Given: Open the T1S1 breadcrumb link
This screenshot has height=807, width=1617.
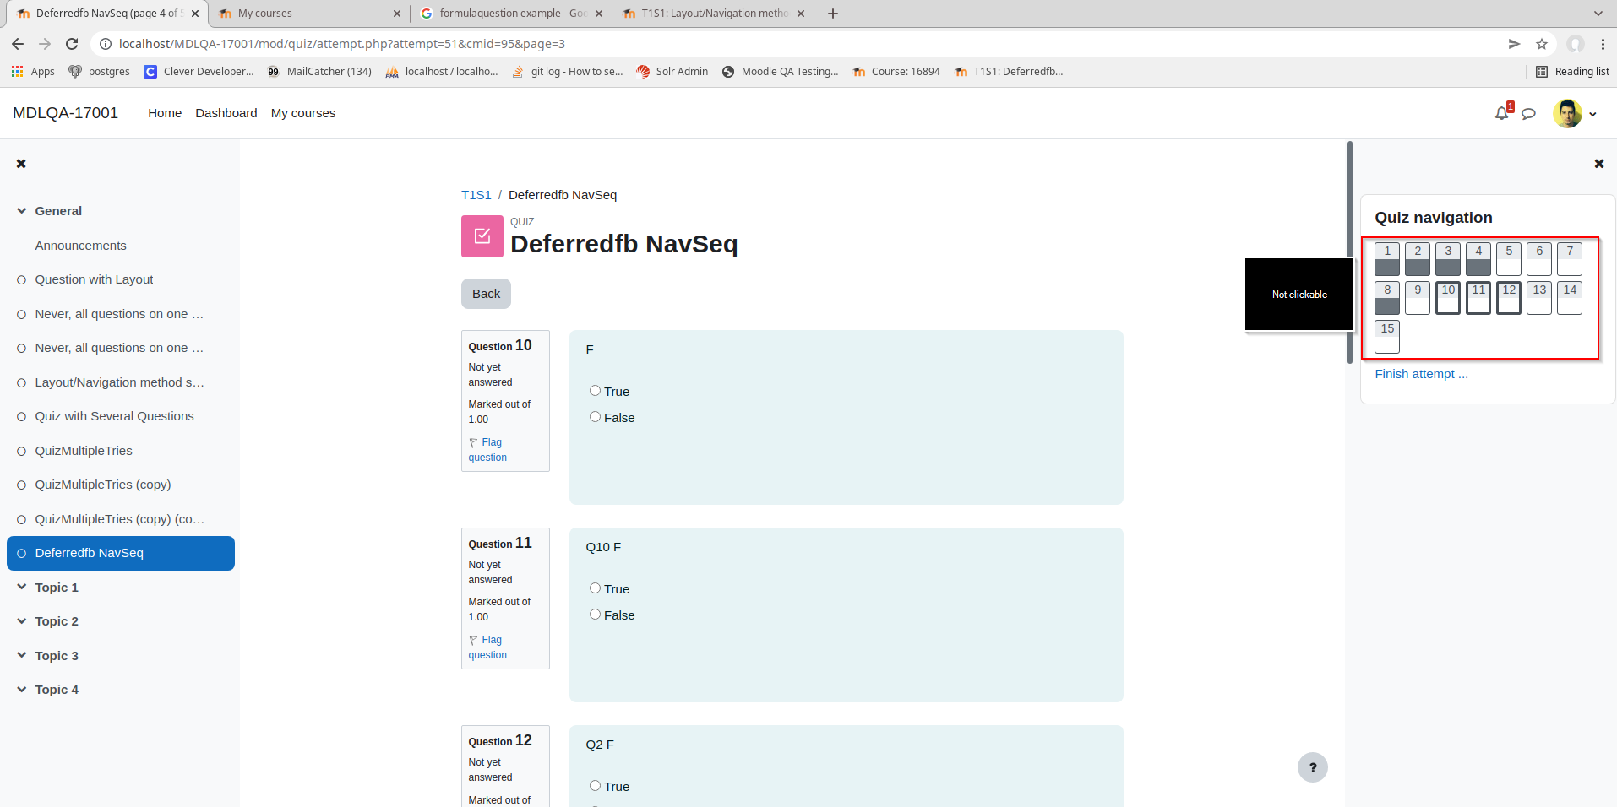Looking at the screenshot, I should pyautogui.click(x=476, y=195).
